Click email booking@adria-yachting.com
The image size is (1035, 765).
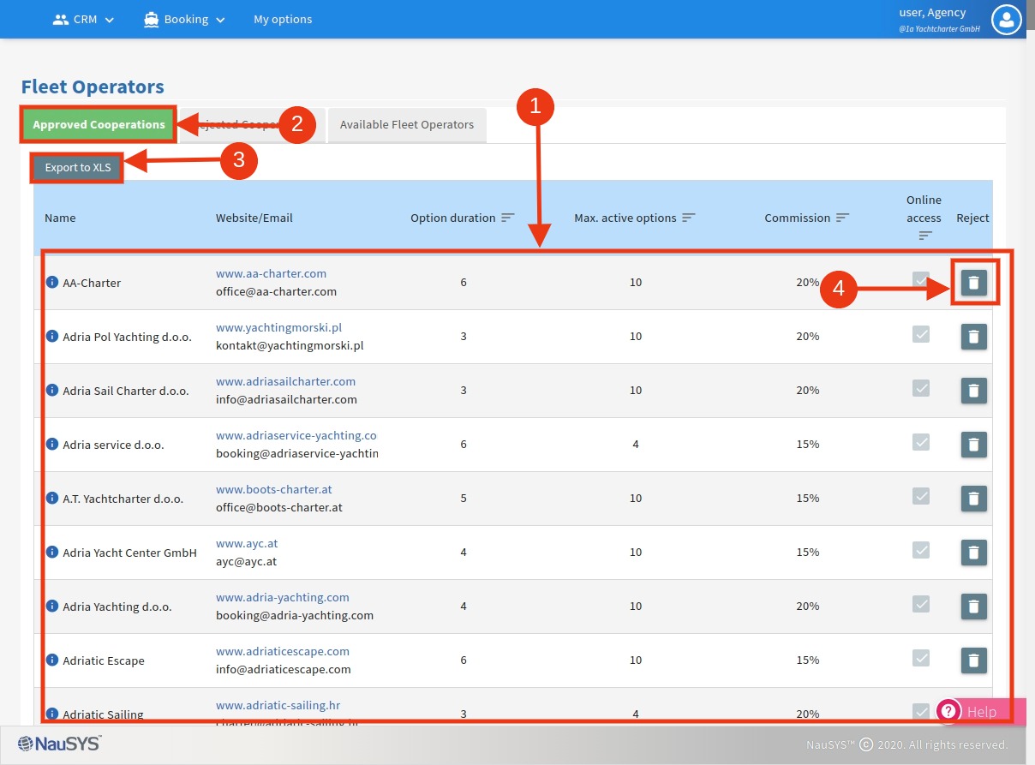(294, 615)
